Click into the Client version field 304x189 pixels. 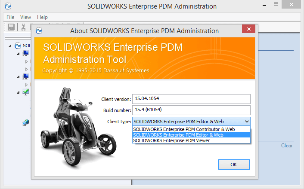coord(191,99)
